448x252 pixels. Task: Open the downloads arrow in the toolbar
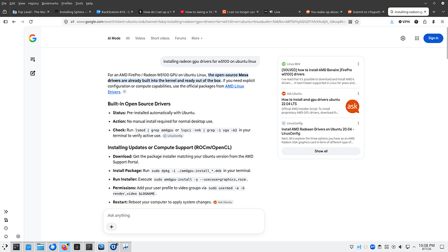coord(391,22)
